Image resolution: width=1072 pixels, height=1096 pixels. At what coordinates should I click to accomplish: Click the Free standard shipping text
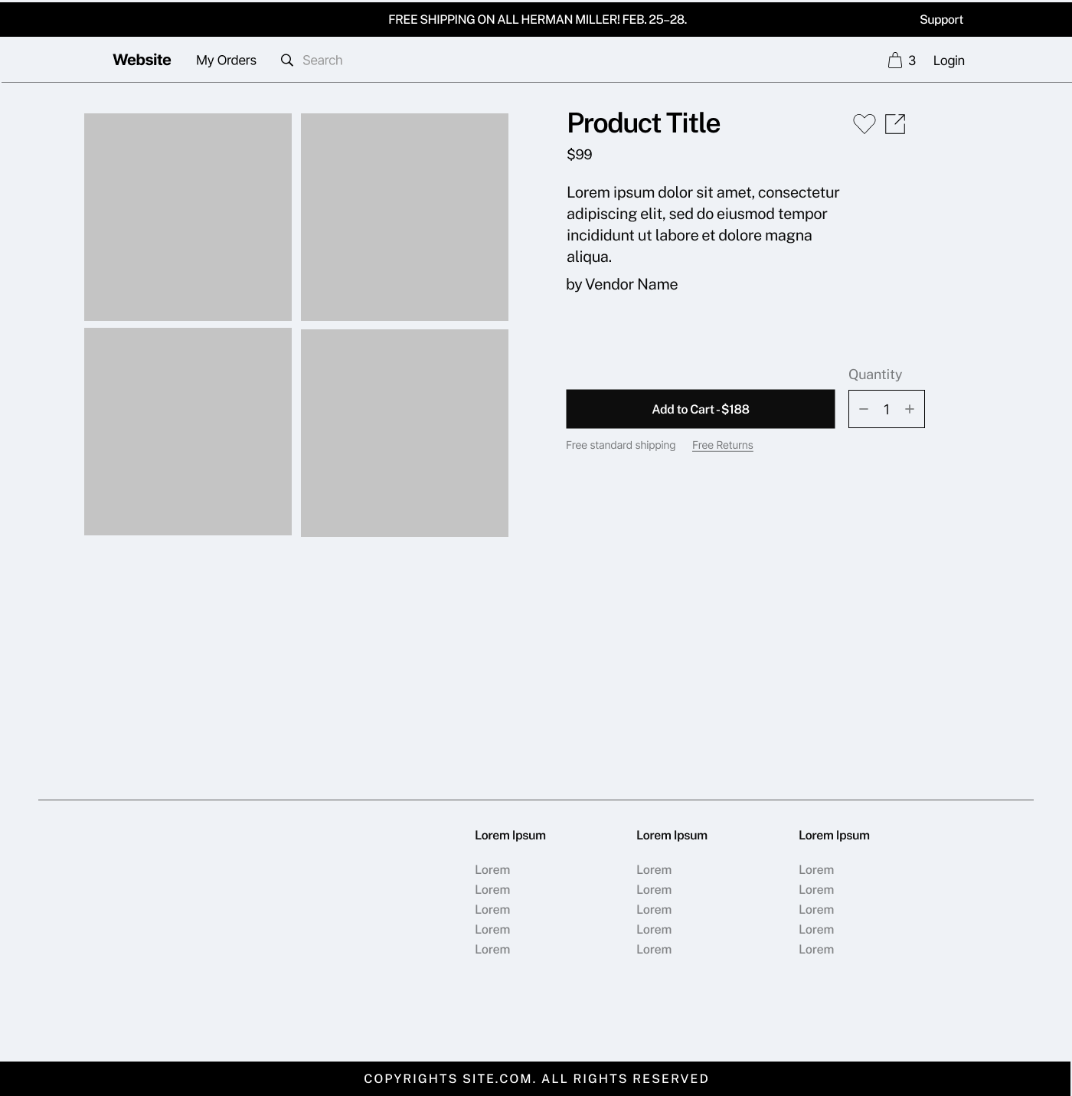621,445
